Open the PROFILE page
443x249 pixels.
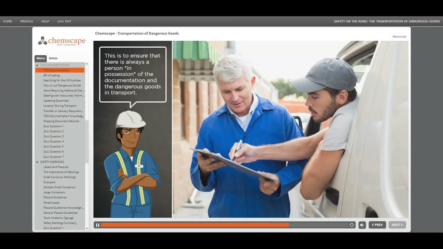[x=27, y=21]
